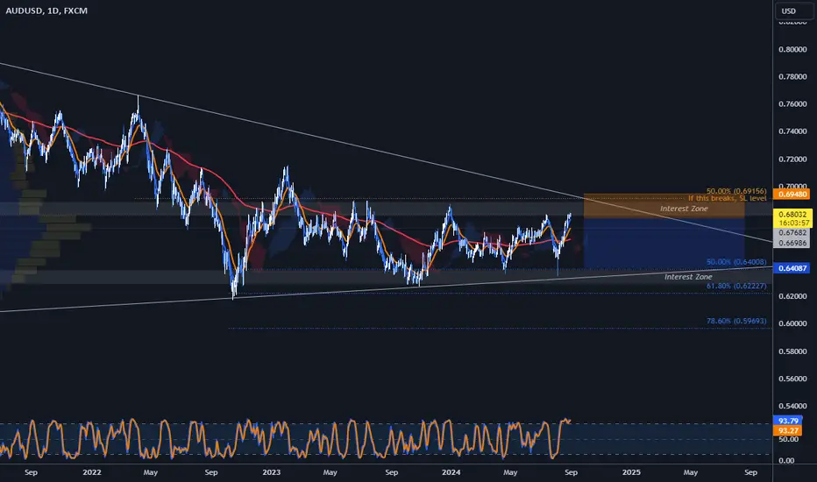The height and width of the screenshot is (482, 817).
Task: Click the 2022 label on time axis
Action: (x=92, y=472)
